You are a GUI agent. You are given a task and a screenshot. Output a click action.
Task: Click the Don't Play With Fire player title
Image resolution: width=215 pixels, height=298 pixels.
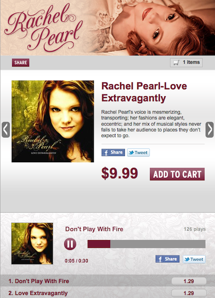(94, 229)
